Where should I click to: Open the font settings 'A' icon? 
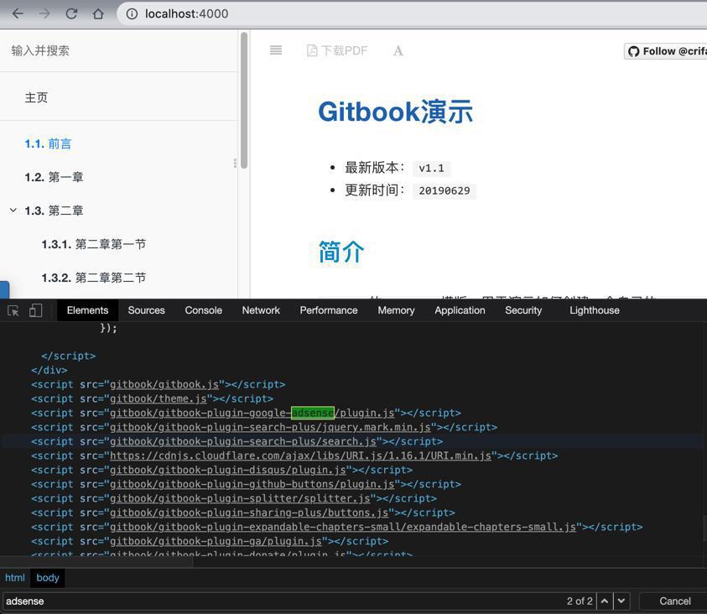point(398,50)
